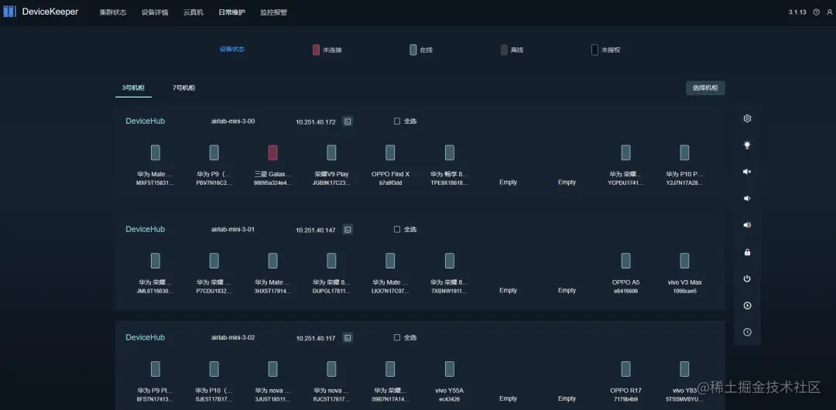
Task: Click the lock icon in side toolbar
Action: coord(747,252)
